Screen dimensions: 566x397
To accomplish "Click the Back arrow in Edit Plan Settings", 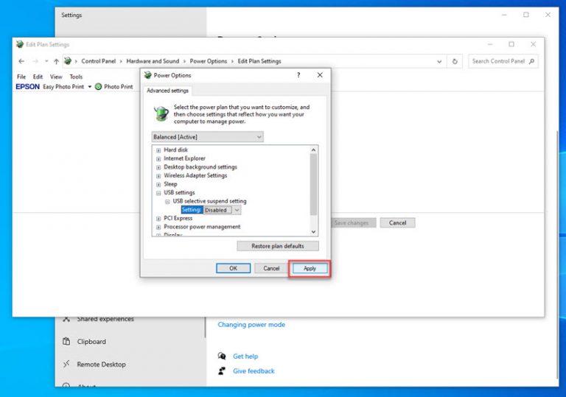I will point(21,61).
